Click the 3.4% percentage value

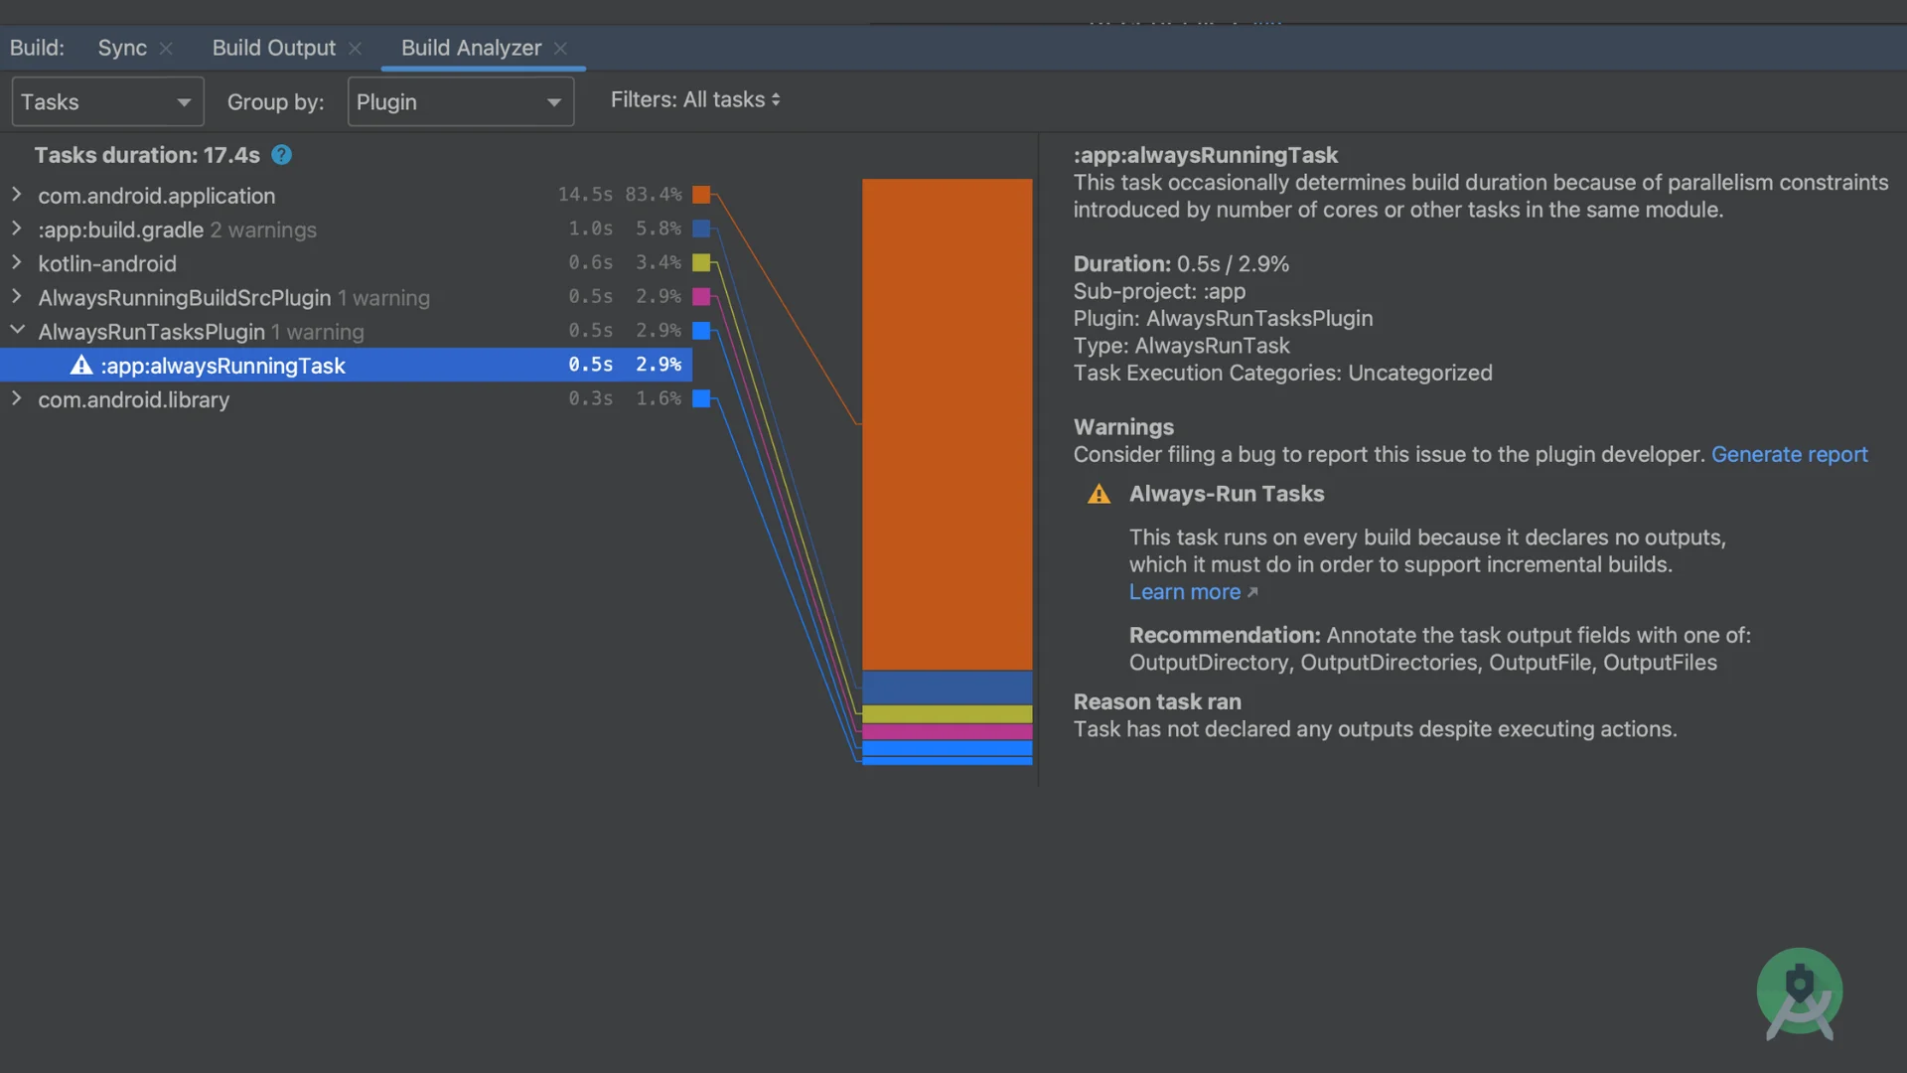pos(659,262)
